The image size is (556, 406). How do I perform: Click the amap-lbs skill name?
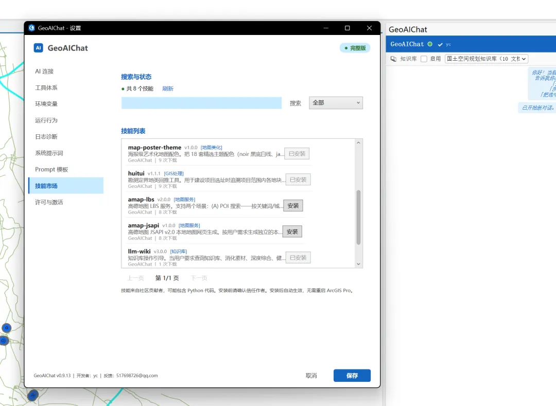(141, 200)
